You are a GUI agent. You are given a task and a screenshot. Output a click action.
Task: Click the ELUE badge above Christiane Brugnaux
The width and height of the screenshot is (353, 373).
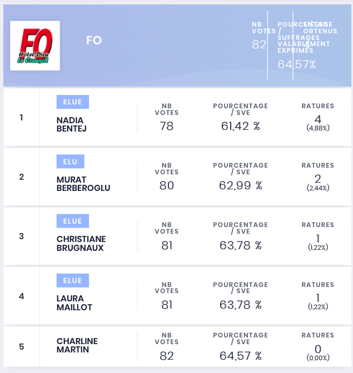73,221
